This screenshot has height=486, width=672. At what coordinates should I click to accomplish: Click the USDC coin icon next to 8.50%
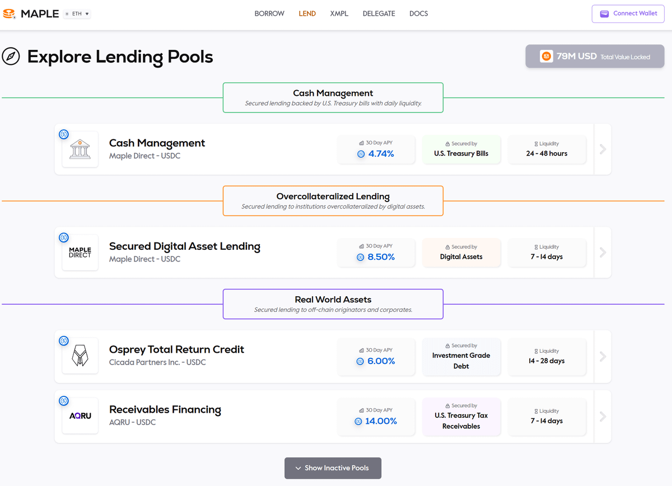tap(361, 257)
